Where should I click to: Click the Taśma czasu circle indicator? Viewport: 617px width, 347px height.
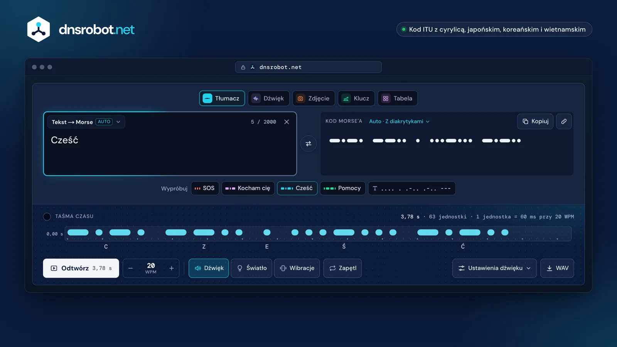point(47,216)
